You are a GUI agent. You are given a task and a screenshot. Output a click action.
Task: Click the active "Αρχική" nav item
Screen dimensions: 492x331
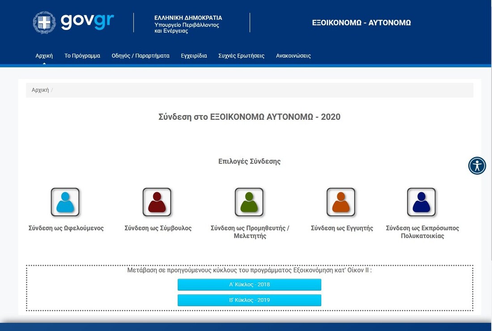(44, 55)
